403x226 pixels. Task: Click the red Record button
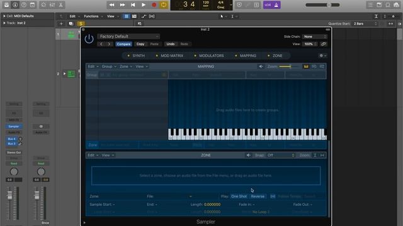tap(154, 5)
